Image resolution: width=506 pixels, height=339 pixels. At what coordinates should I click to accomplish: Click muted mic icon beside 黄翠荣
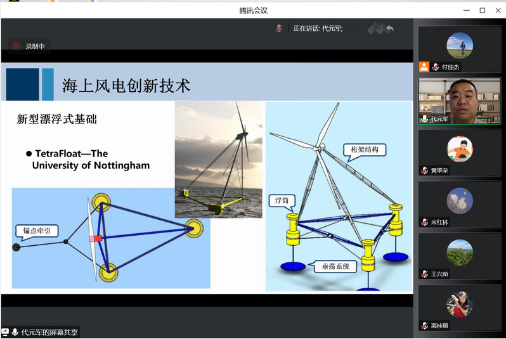coord(424,170)
